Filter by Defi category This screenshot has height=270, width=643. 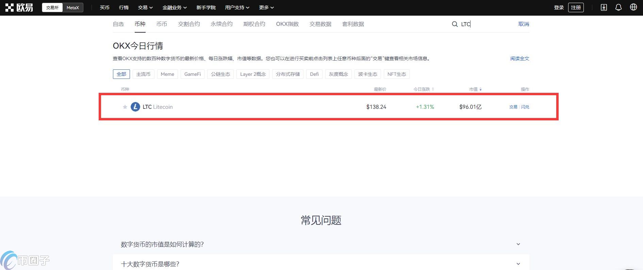[314, 74]
